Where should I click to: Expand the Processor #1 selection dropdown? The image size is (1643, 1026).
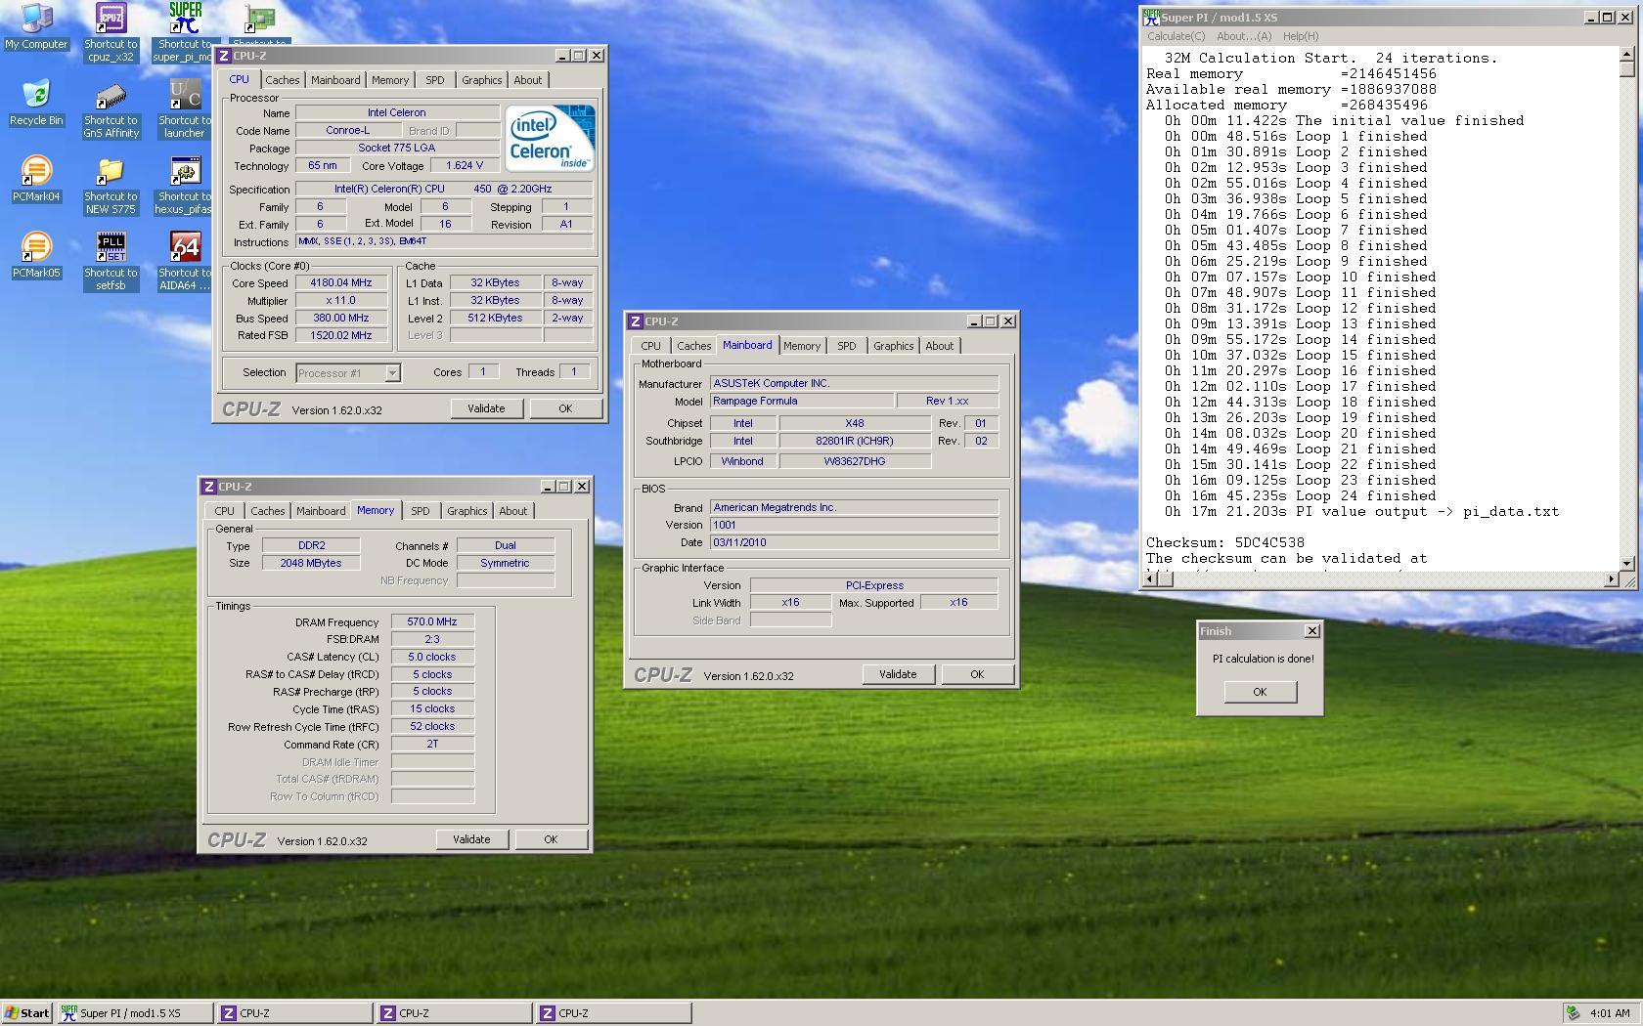coord(392,373)
